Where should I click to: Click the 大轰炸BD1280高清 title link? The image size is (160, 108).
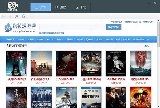pyautogui.click(x=91, y=79)
